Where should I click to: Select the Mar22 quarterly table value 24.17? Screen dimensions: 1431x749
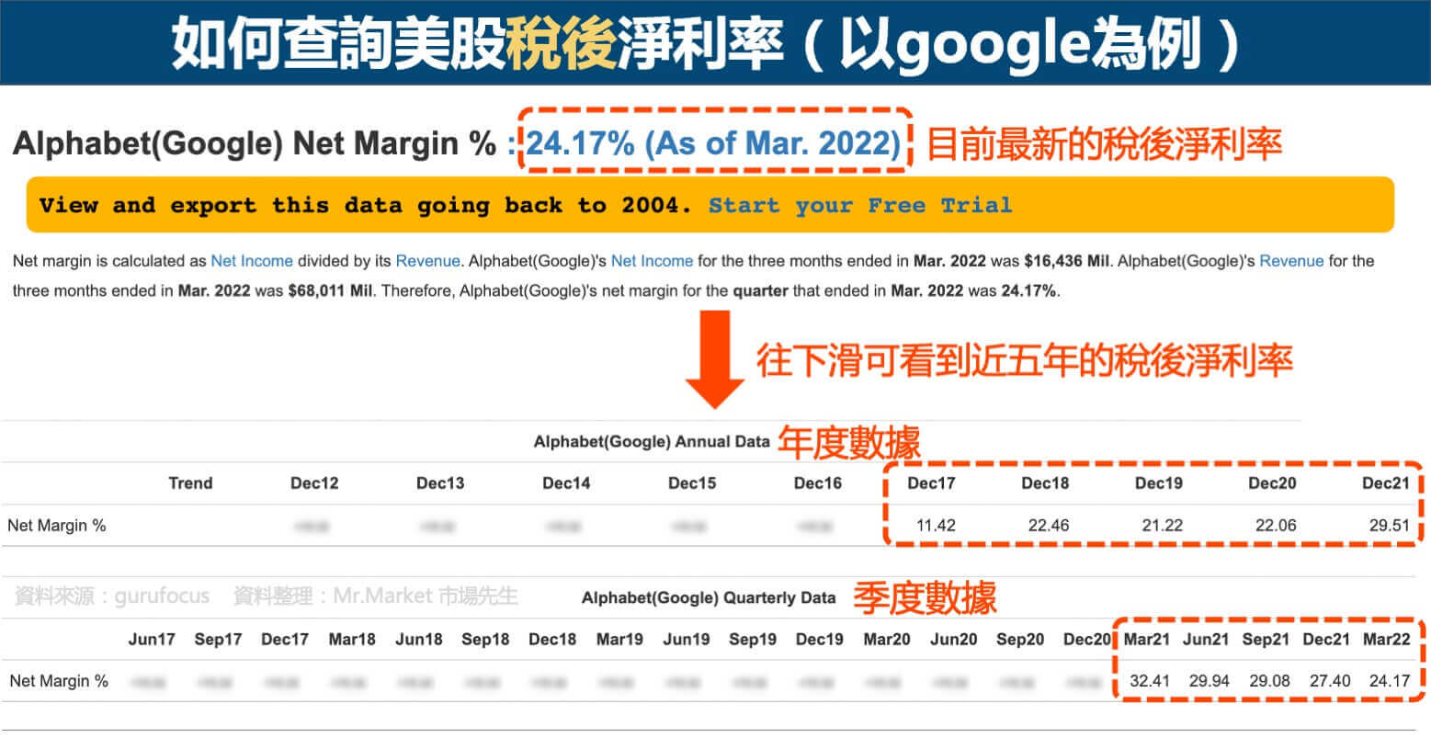(x=1390, y=681)
